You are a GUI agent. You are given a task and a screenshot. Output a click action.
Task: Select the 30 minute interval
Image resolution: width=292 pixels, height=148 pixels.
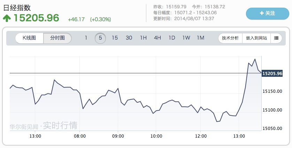click(129, 38)
